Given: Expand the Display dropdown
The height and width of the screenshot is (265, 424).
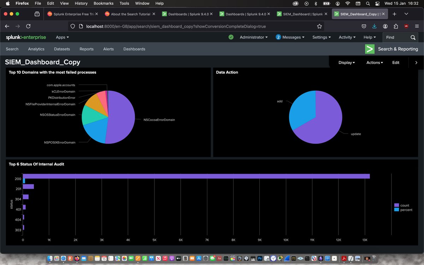Looking at the screenshot, I should (x=347, y=63).
